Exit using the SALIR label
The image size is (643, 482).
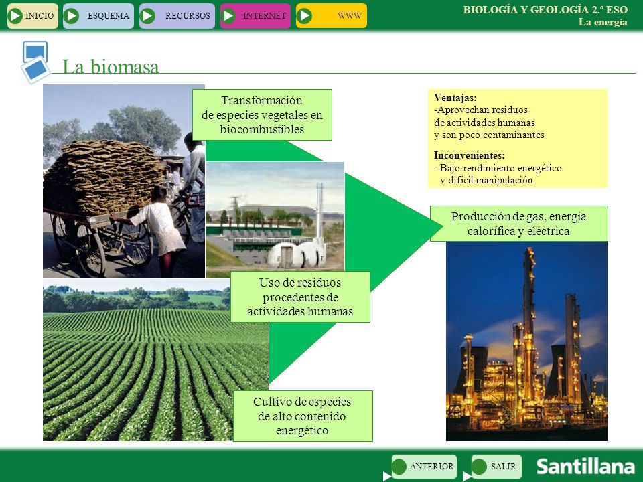504,467
